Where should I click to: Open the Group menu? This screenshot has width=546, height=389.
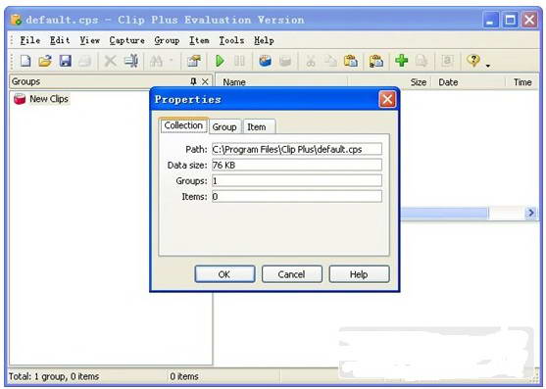click(x=167, y=40)
